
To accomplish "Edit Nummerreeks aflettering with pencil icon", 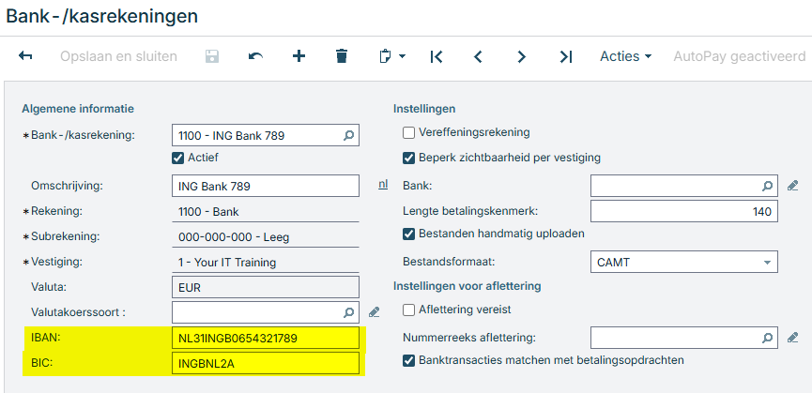I will point(792,338).
